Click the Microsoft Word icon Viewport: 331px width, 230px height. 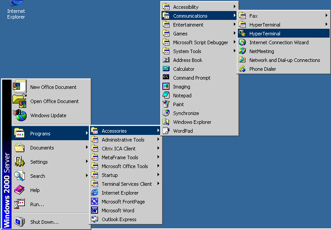95,211
